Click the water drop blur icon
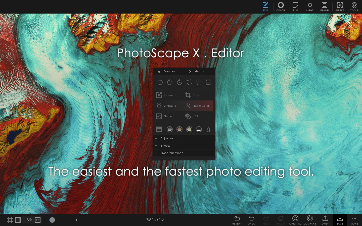362x226 pixels. [x=208, y=129]
